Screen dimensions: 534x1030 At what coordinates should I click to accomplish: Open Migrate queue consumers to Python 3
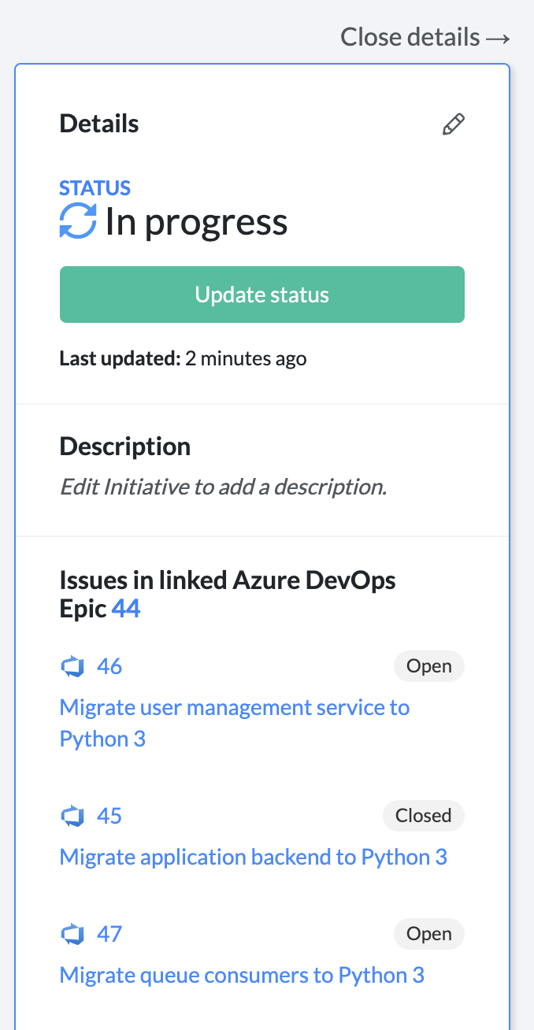click(x=242, y=976)
